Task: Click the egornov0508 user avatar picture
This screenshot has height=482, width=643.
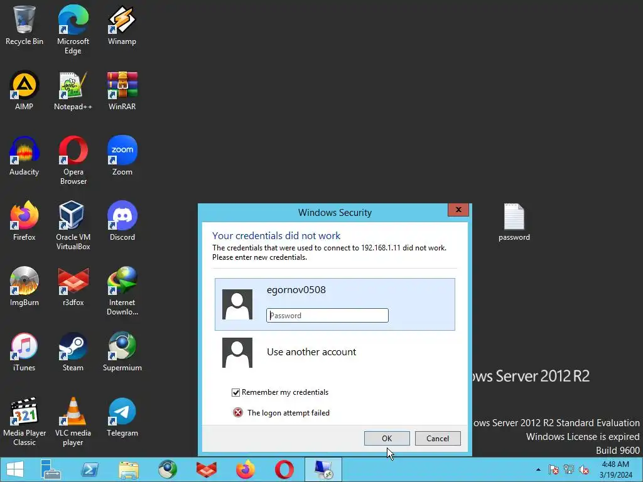Action: point(237,304)
